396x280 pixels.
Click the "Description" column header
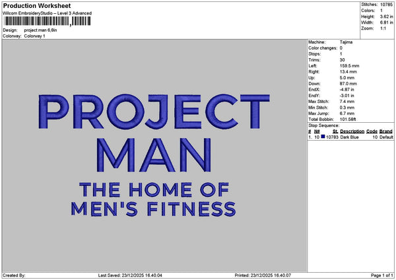click(352, 131)
